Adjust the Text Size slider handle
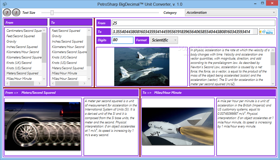 pyautogui.click(x=52, y=12)
